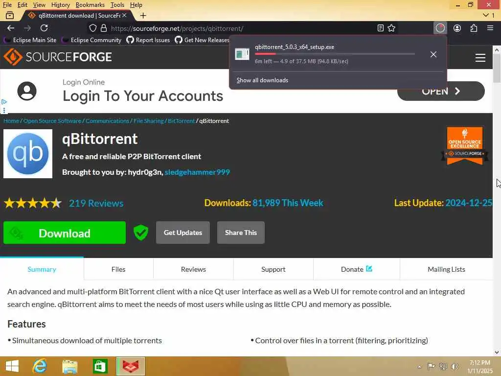Click the page vertical scrollbar thumb
The width and height of the screenshot is (501, 376).
497,68
